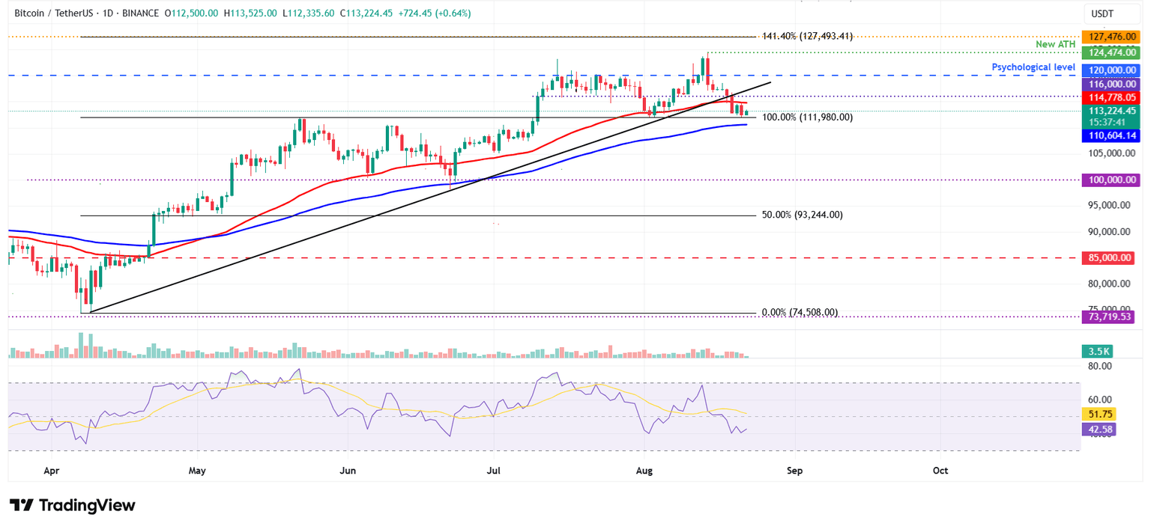Click the TradingView logo
The width and height of the screenshot is (1151, 529).
click(x=73, y=506)
